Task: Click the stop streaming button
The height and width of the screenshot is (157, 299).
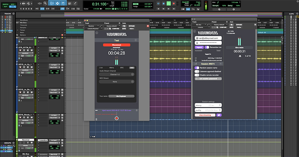Action: coord(205,115)
